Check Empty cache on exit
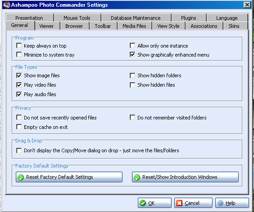 pyautogui.click(x=19, y=127)
